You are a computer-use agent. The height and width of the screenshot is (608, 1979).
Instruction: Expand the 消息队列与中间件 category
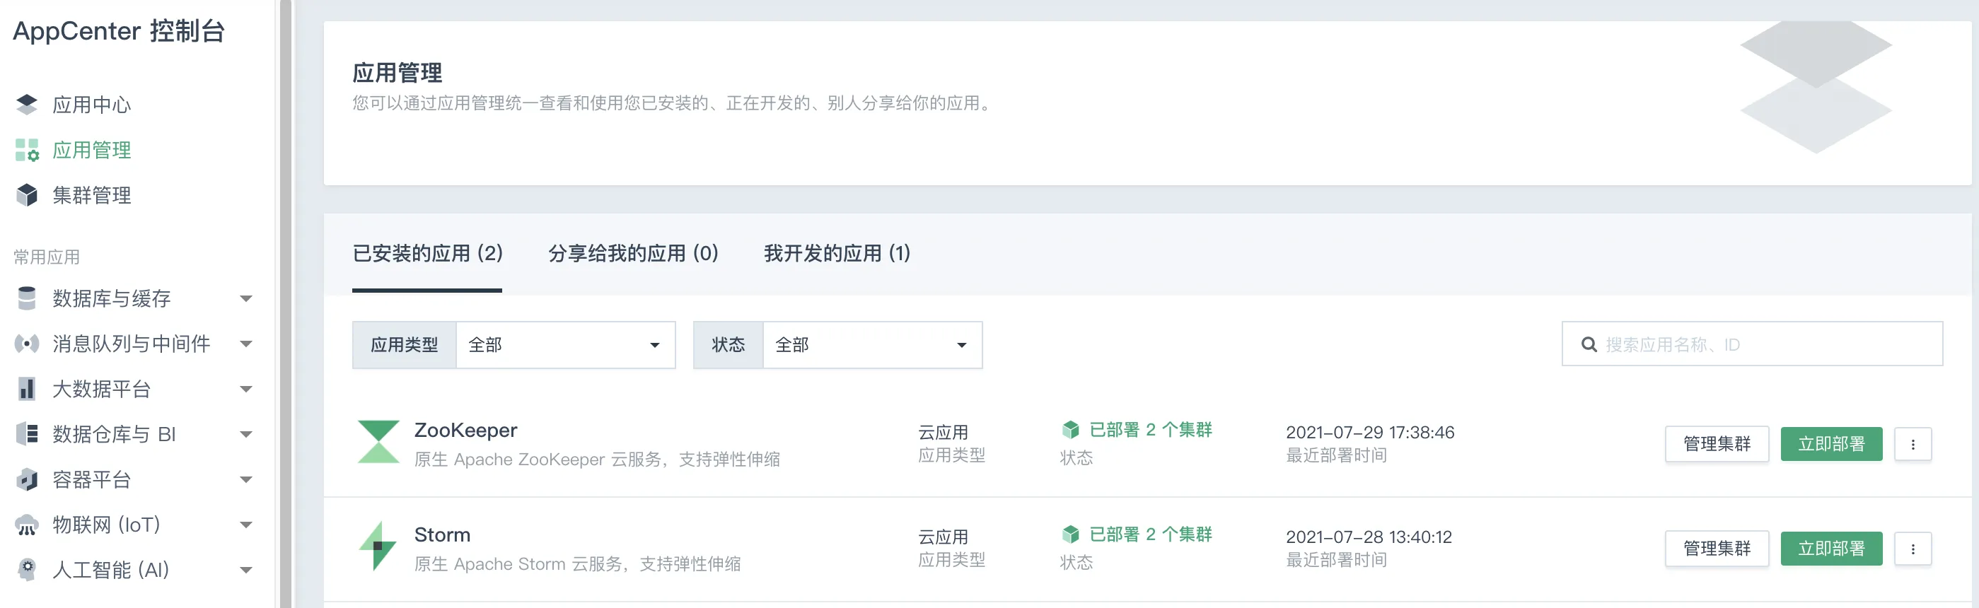pyautogui.click(x=246, y=344)
